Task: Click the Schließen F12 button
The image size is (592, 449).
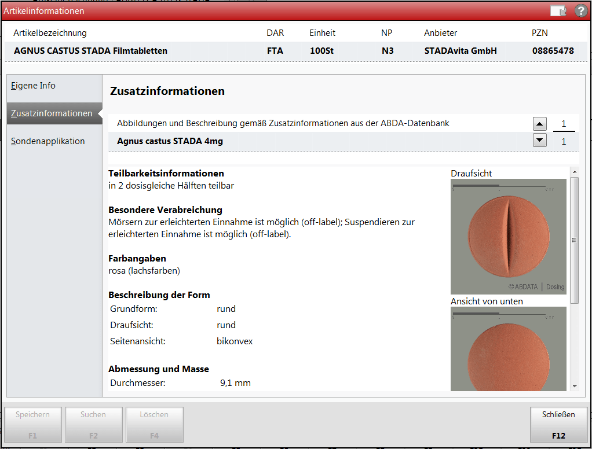Action: click(x=559, y=425)
